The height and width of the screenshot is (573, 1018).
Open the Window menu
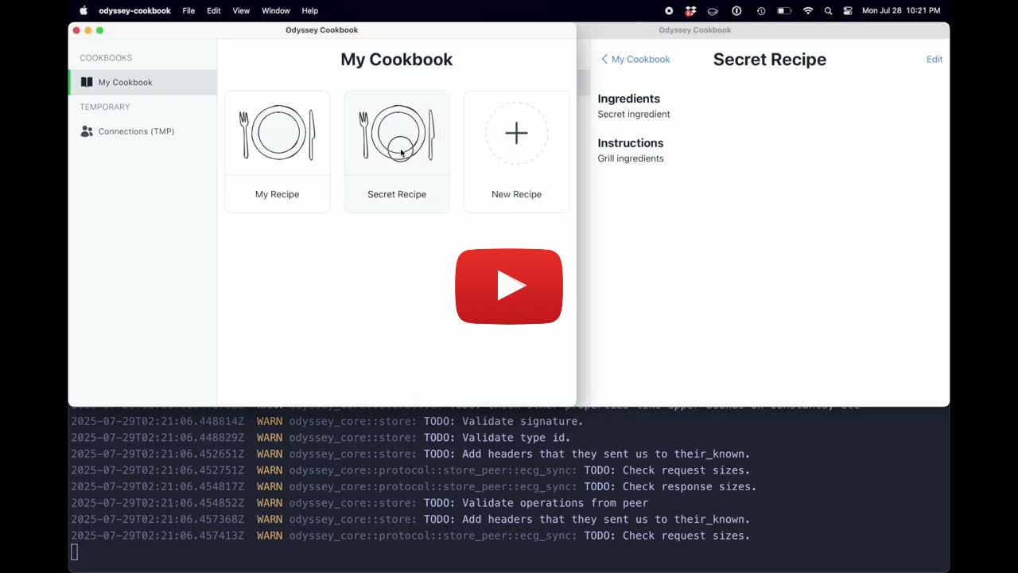(x=276, y=11)
